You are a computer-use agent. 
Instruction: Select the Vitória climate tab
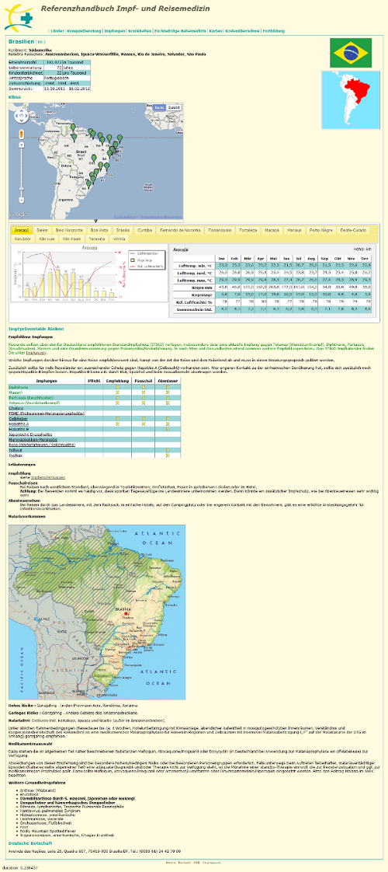119,238
